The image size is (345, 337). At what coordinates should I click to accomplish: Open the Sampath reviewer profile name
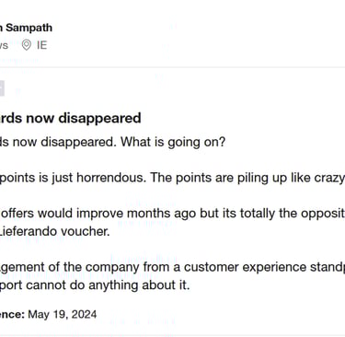click(26, 28)
